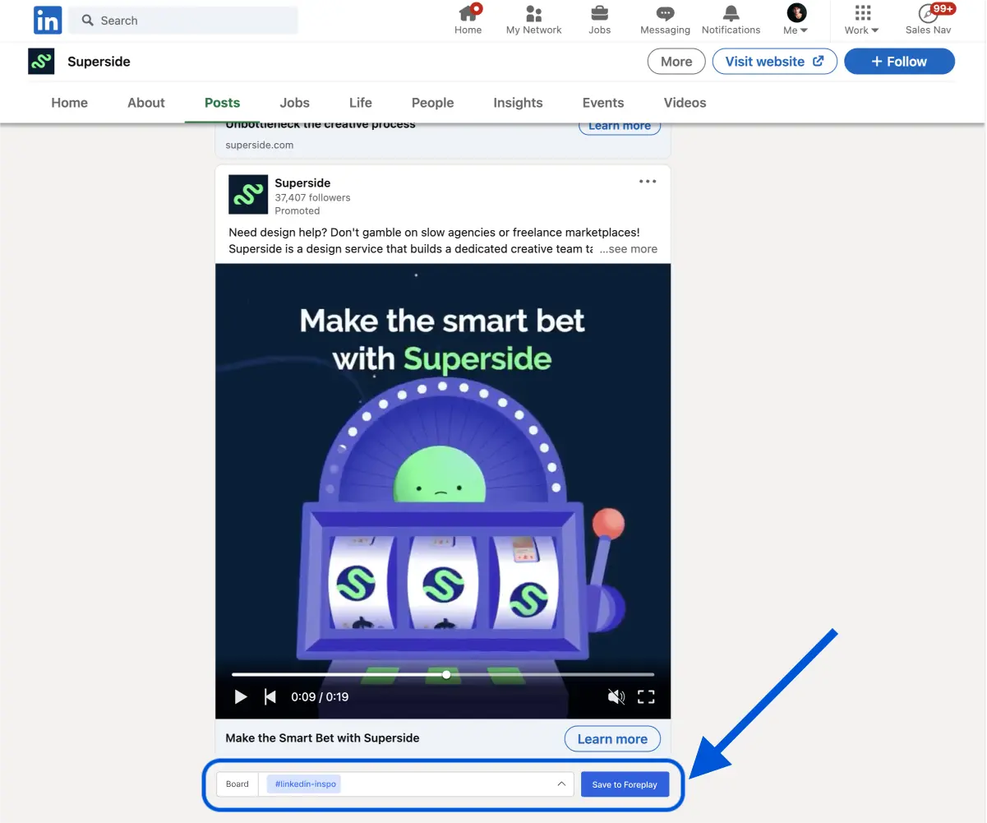
Task: Open My Network in the top navigation
Action: 534,20
